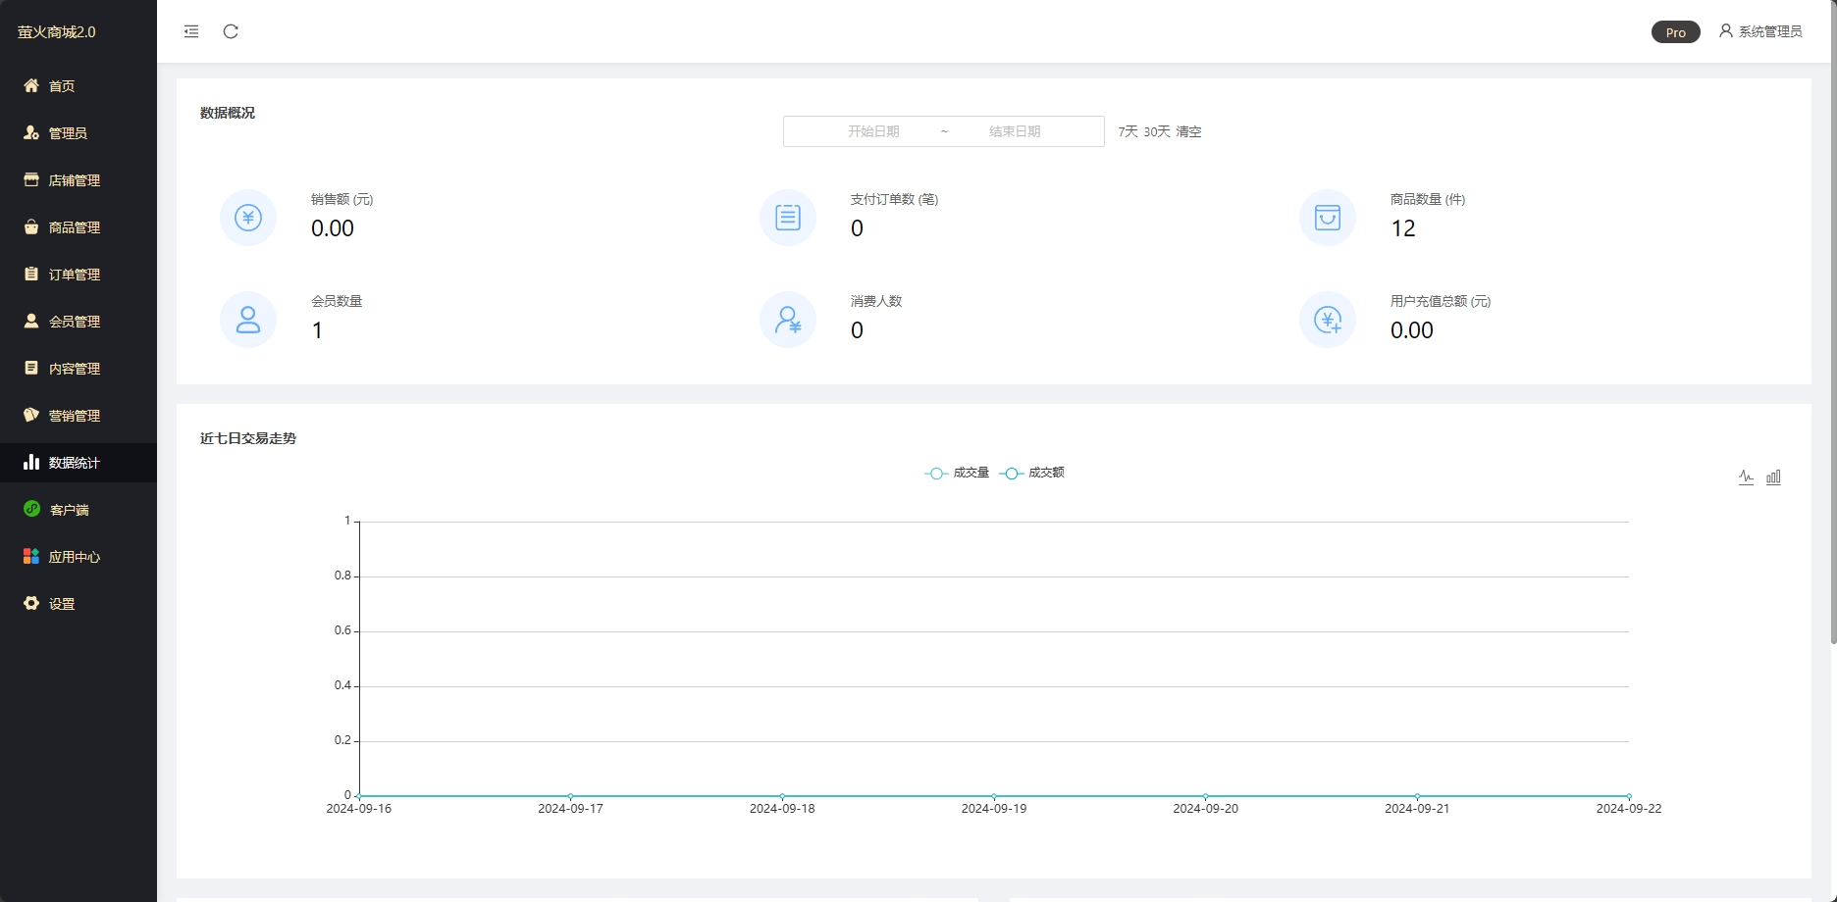
Task: Open the 应用中心 menu item
Action: (79, 557)
